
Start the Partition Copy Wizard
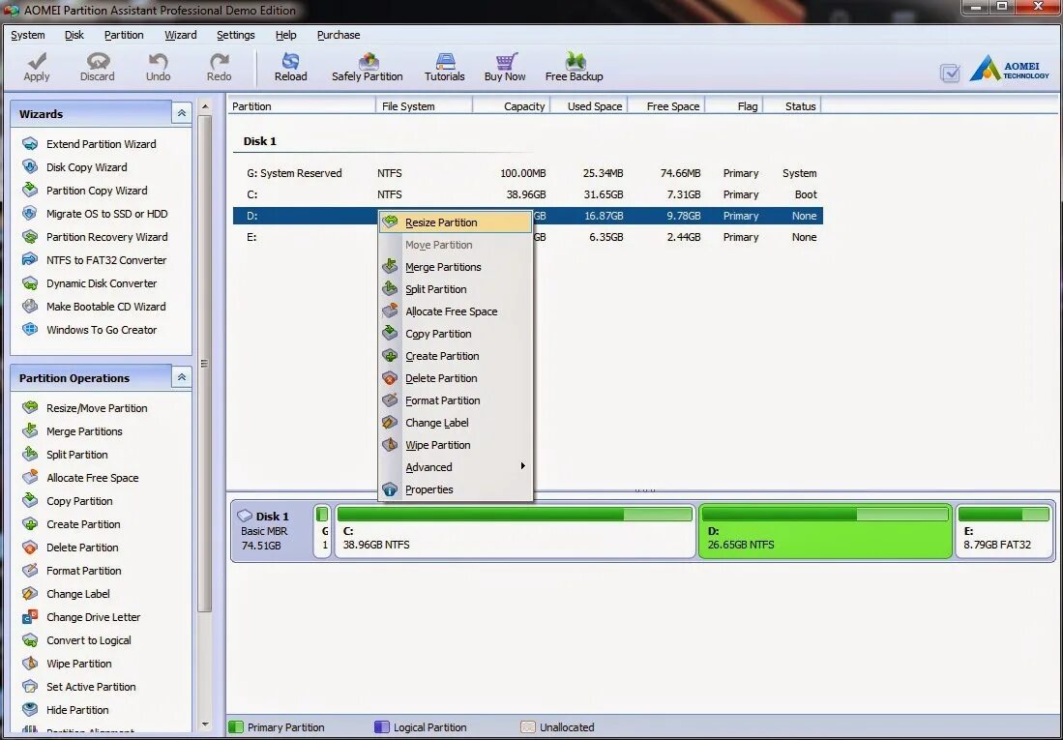pos(97,191)
